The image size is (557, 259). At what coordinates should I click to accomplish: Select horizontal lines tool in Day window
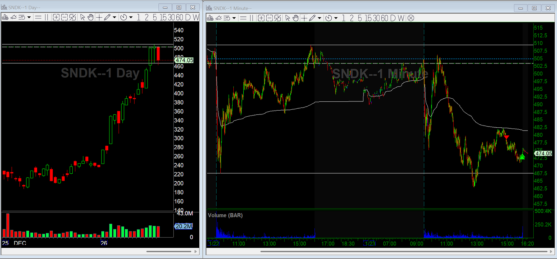pos(38,17)
